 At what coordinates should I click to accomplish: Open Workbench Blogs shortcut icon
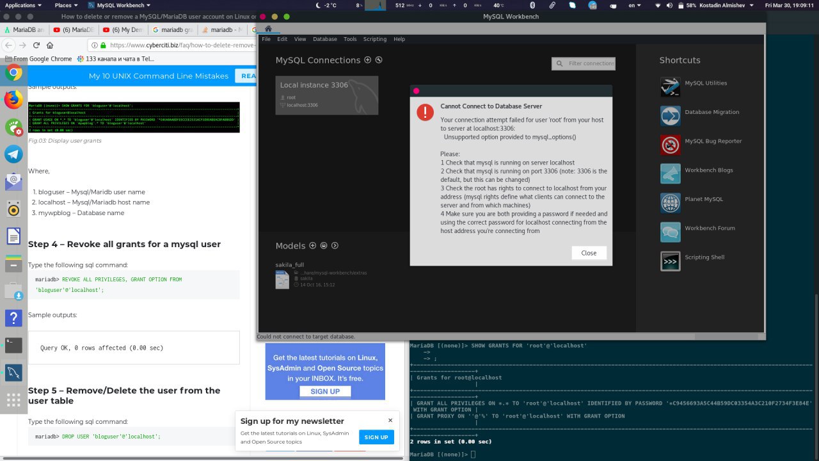pos(670,174)
